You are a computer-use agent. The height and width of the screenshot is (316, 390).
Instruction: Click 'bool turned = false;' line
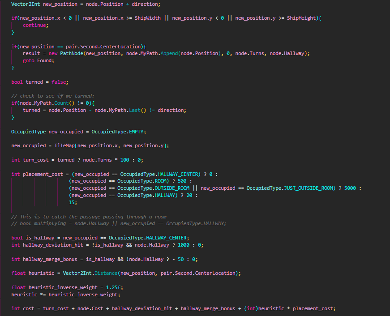pyautogui.click(x=40, y=82)
